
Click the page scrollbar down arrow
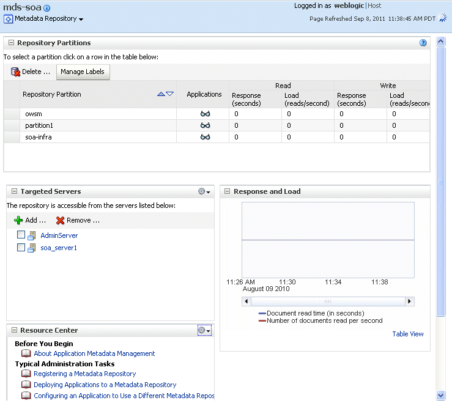pos(440,395)
